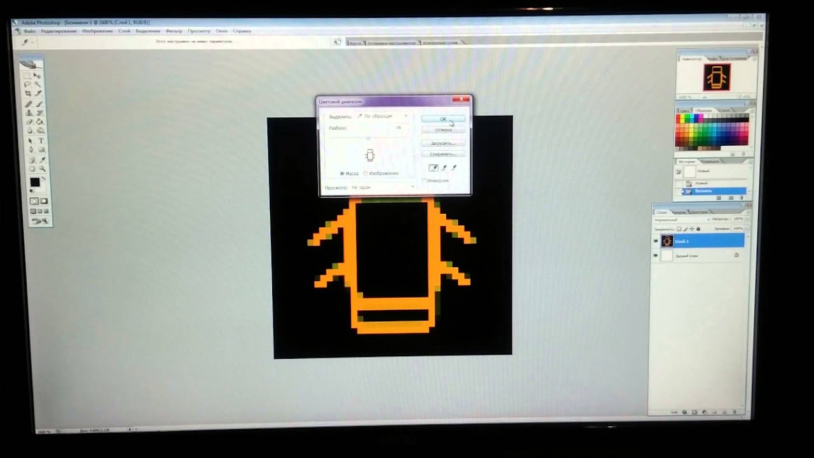The height and width of the screenshot is (458, 814).
Task: Open the Файл (File) menu
Action: [29, 31]
